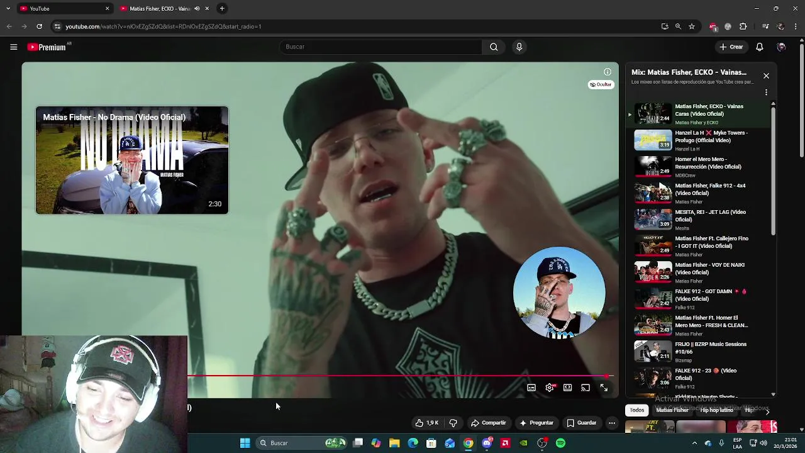Select the Hip hop latino filter chip
The width and height of the screenshot is (805, 453).
click(717, 410)
